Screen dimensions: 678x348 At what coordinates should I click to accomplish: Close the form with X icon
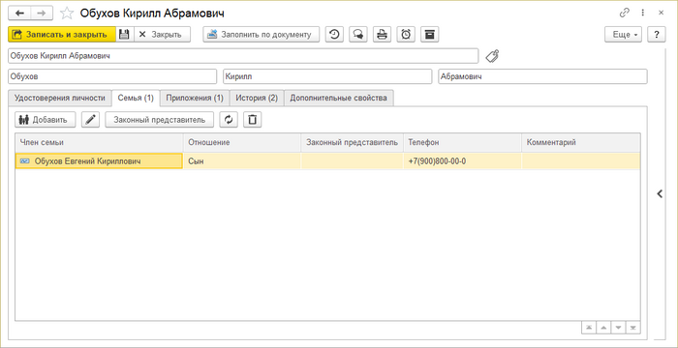point(662,13)
